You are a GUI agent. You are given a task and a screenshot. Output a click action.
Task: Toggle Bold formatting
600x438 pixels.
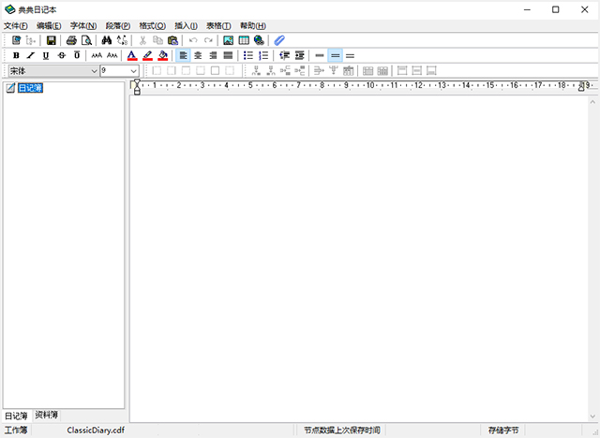coord(16,55)
